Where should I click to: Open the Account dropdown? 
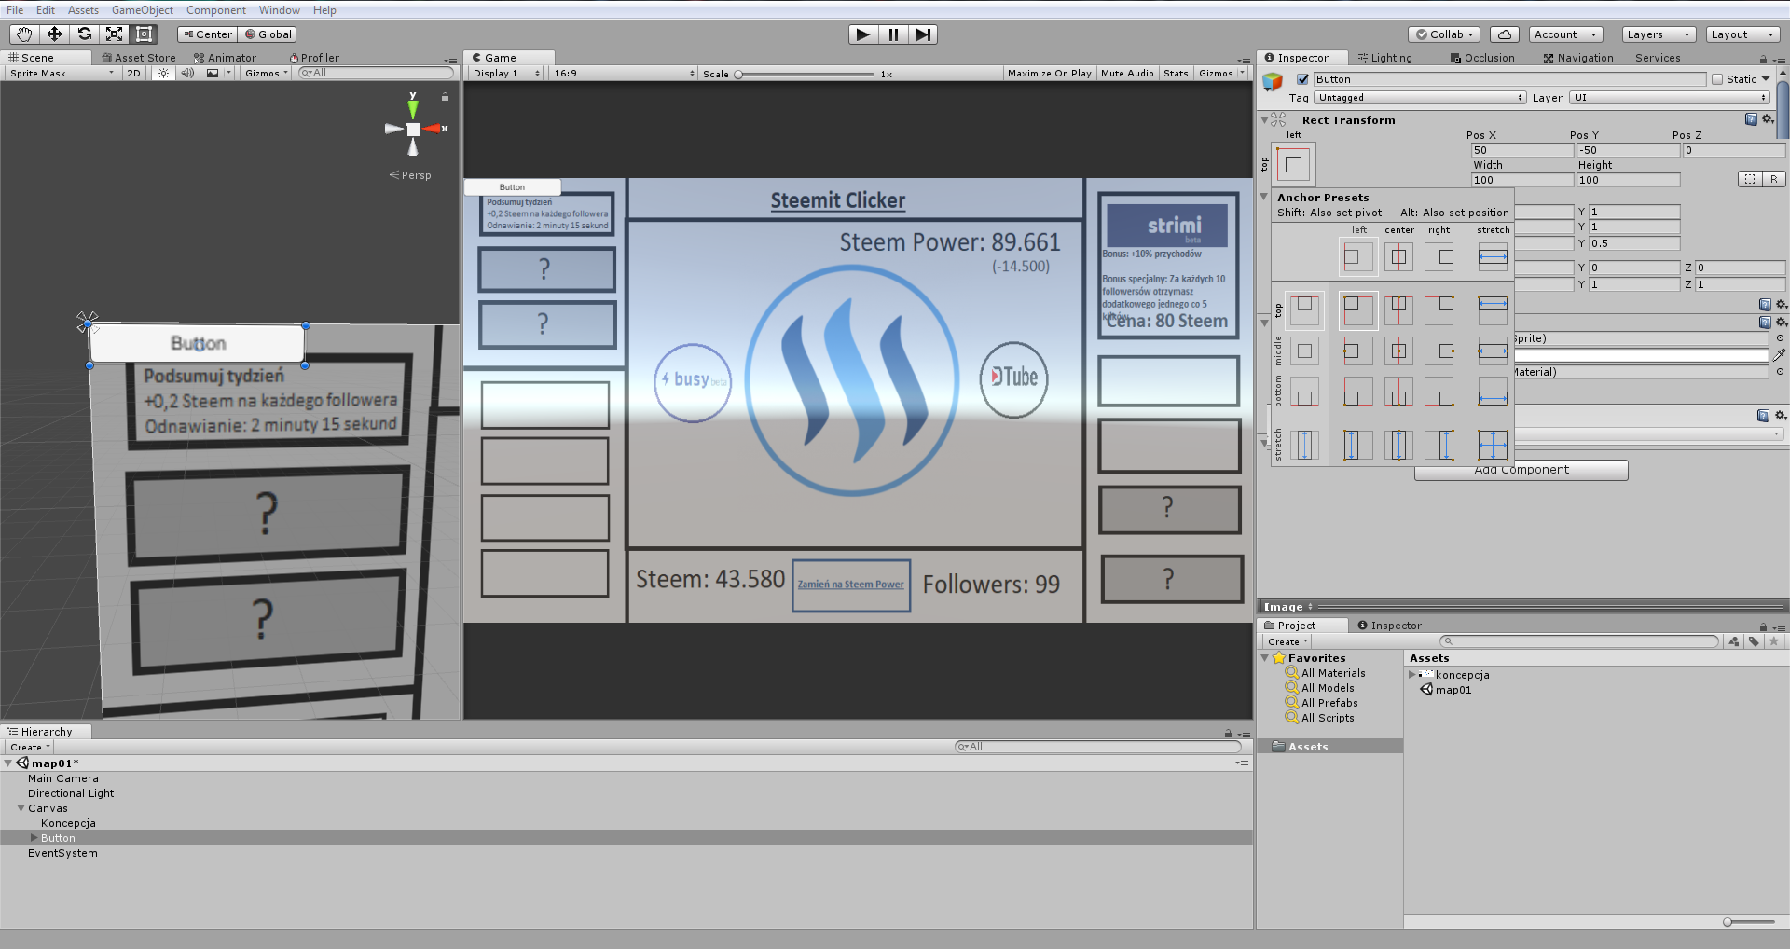[x=1565, y=34]
